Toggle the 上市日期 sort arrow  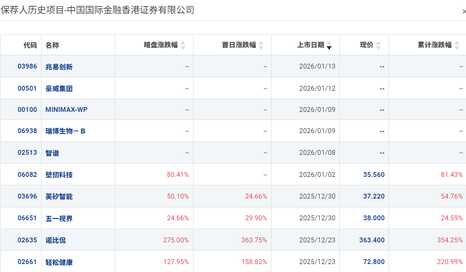point(329,45)
